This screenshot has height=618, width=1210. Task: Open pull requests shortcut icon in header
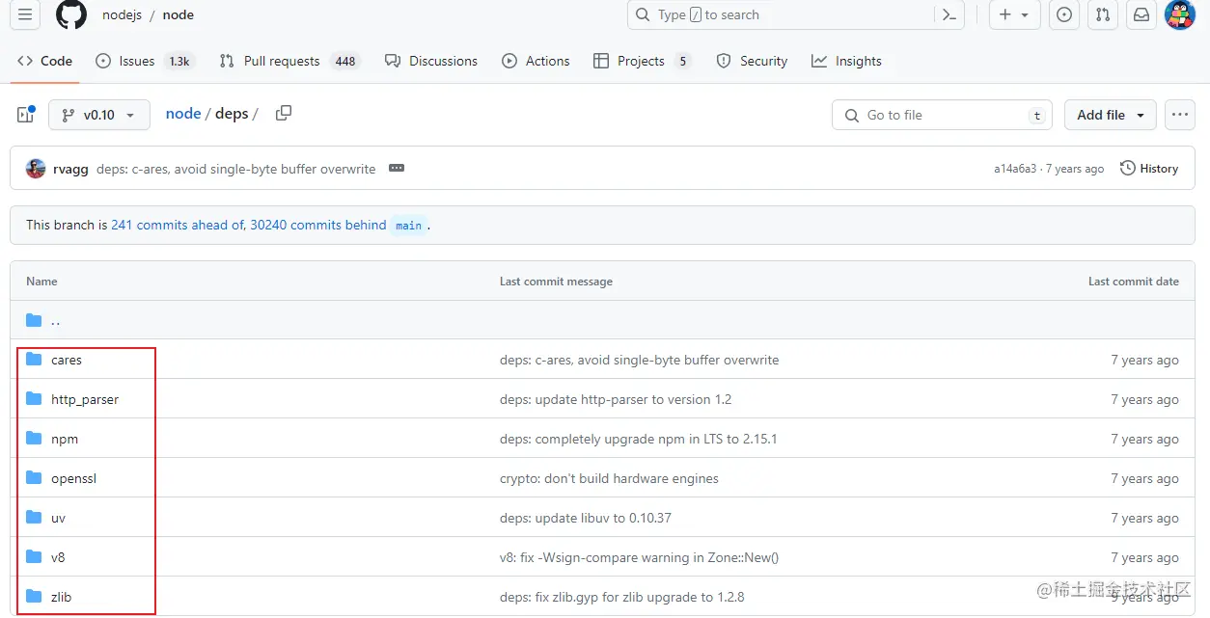click(1102, 14)
